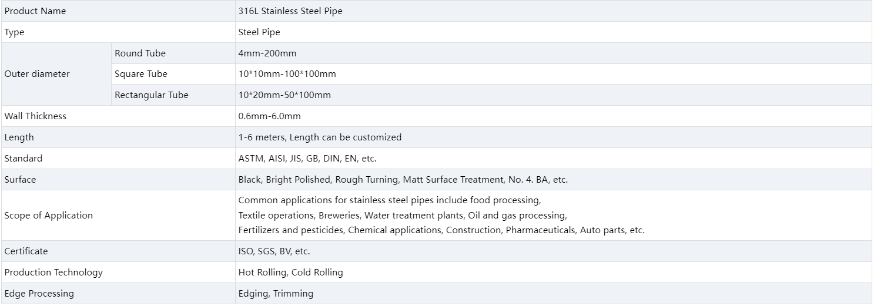Click the Outer diameter label cell

pyautogui.click(x=37, y=74)
